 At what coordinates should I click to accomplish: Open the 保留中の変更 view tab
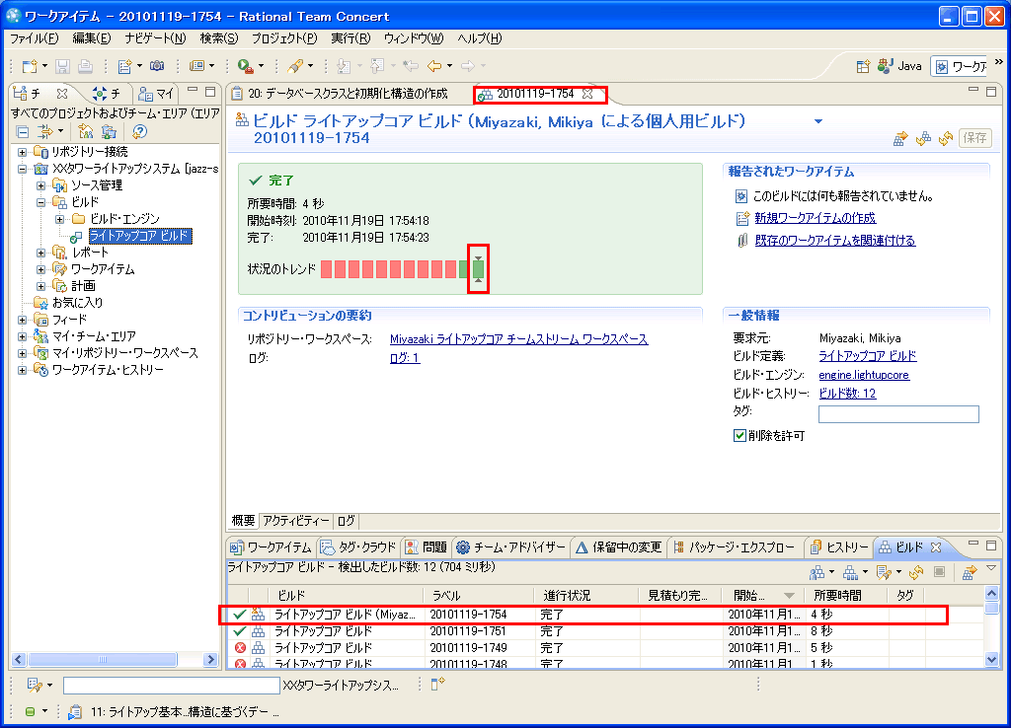(x=619, y=546)
